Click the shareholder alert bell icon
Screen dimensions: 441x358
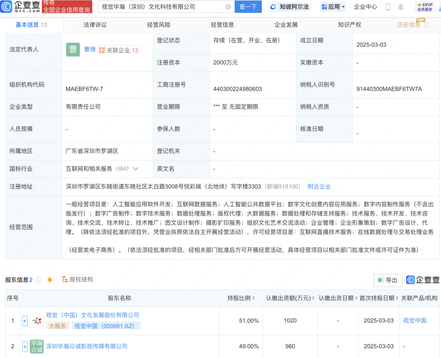tap(50, 280)
